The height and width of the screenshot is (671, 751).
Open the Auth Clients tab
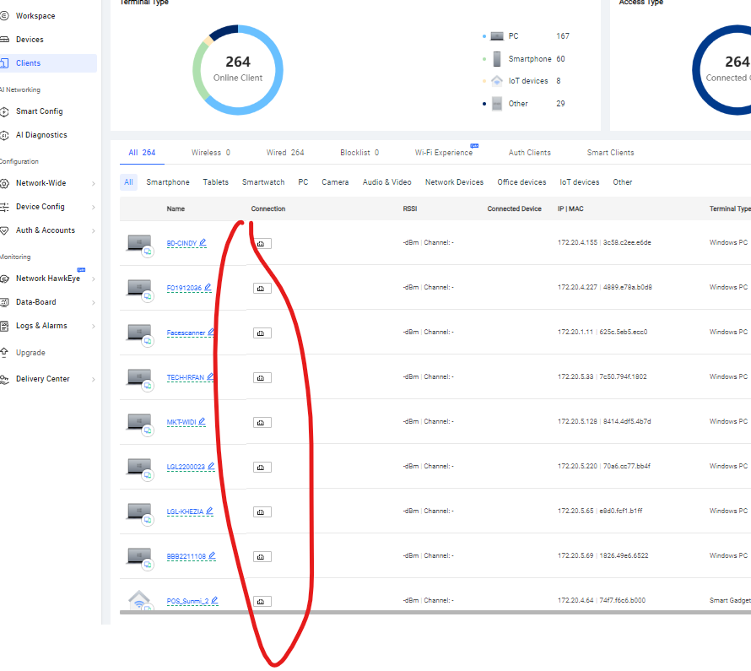(529, 153)
